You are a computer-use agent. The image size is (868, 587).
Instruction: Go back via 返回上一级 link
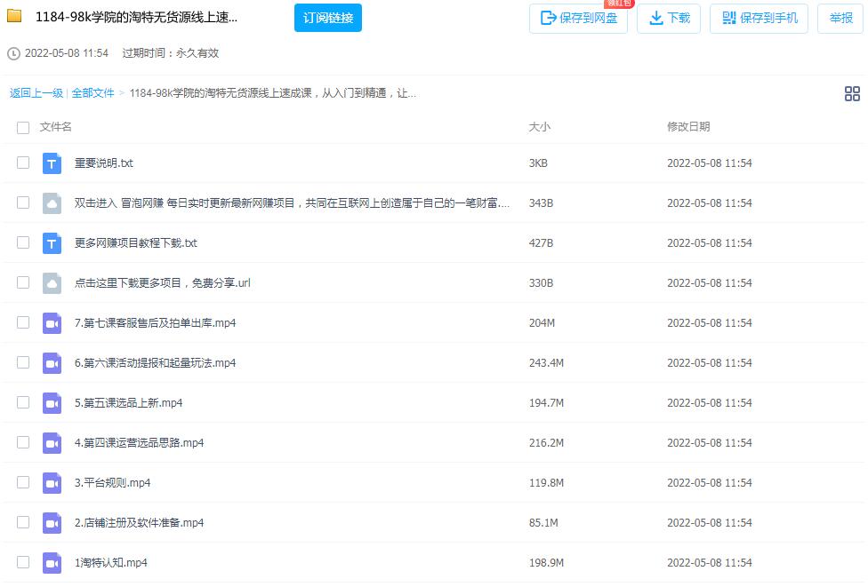pos(36,93)
